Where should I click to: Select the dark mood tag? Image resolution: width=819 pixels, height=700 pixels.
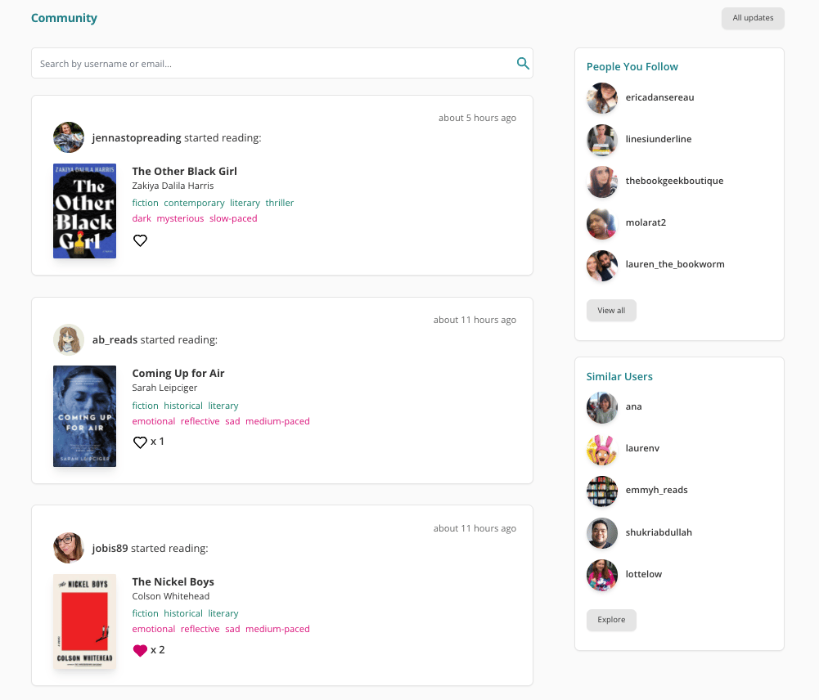click(142, 218)
